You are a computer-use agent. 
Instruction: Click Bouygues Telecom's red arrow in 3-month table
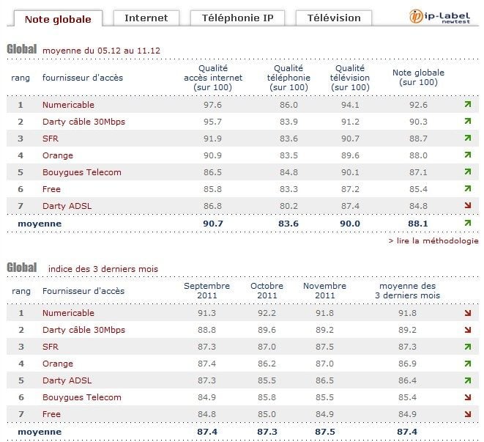[x=467, y=397]
